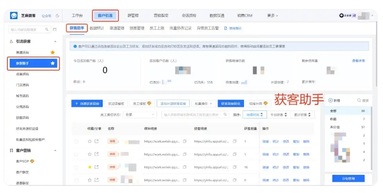This screenshot has width=383, height=193.
Task: Select the 收藏 group in the right panel
Action: coord(348,119)
